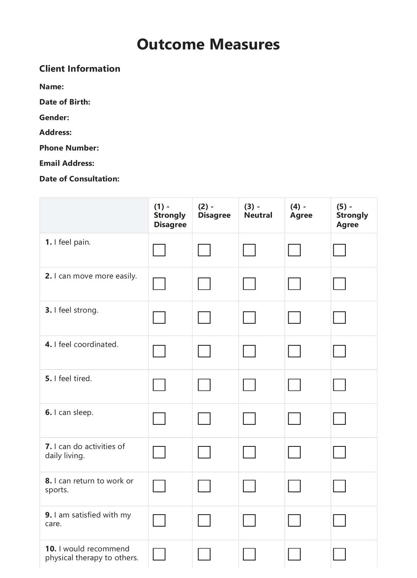Tick Neutral for 'I feel strong'

click(x=249, y=317)
